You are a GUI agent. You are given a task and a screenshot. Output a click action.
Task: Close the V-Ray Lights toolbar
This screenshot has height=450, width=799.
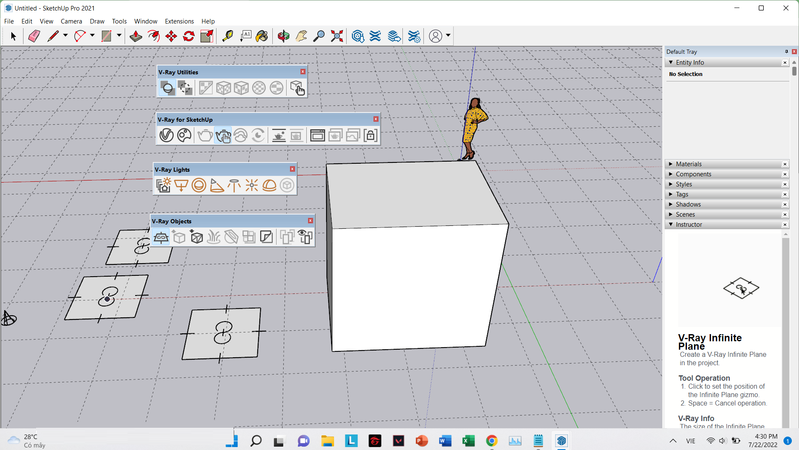(x=292, y=169)
